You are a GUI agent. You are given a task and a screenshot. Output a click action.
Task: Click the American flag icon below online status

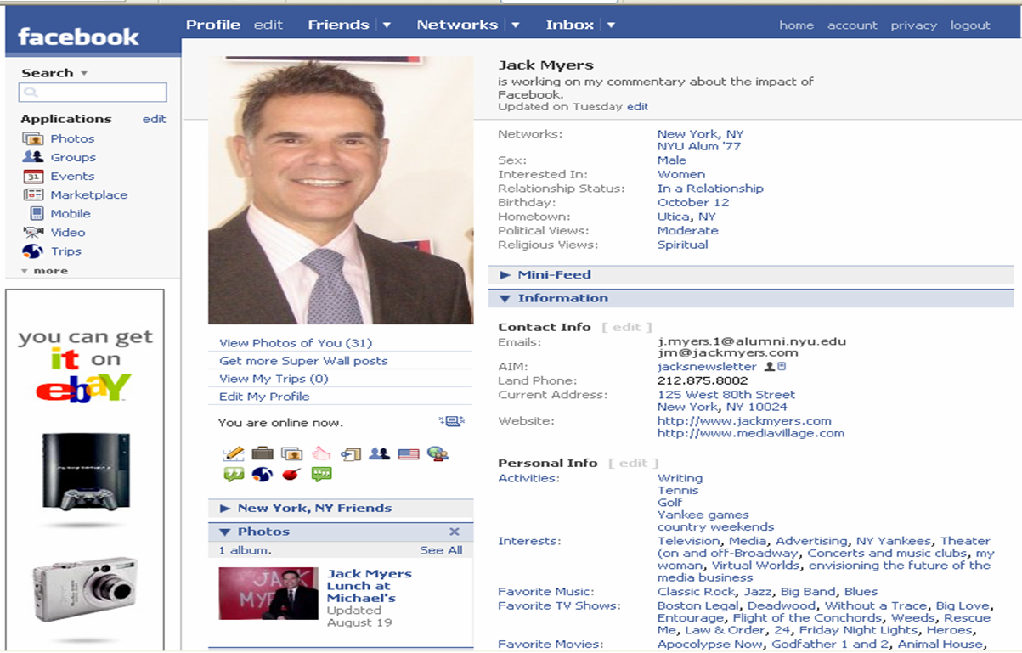408,453
